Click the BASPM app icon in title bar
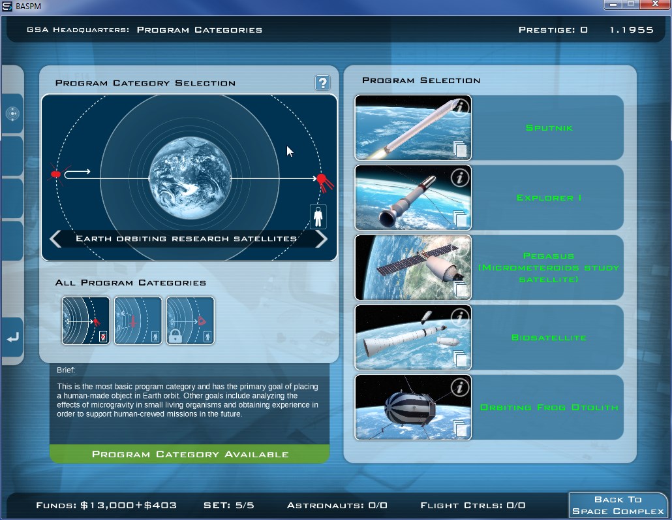 coord(7,7)
